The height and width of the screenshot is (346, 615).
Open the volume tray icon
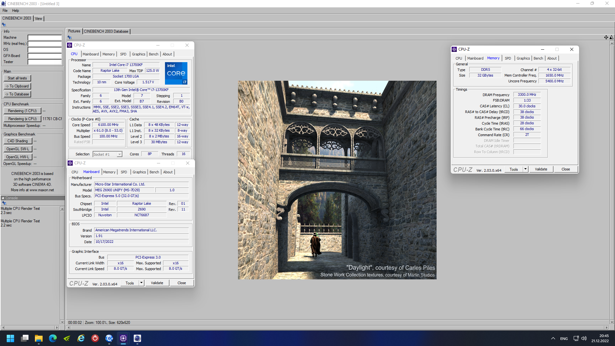click(x=584, y=338)
